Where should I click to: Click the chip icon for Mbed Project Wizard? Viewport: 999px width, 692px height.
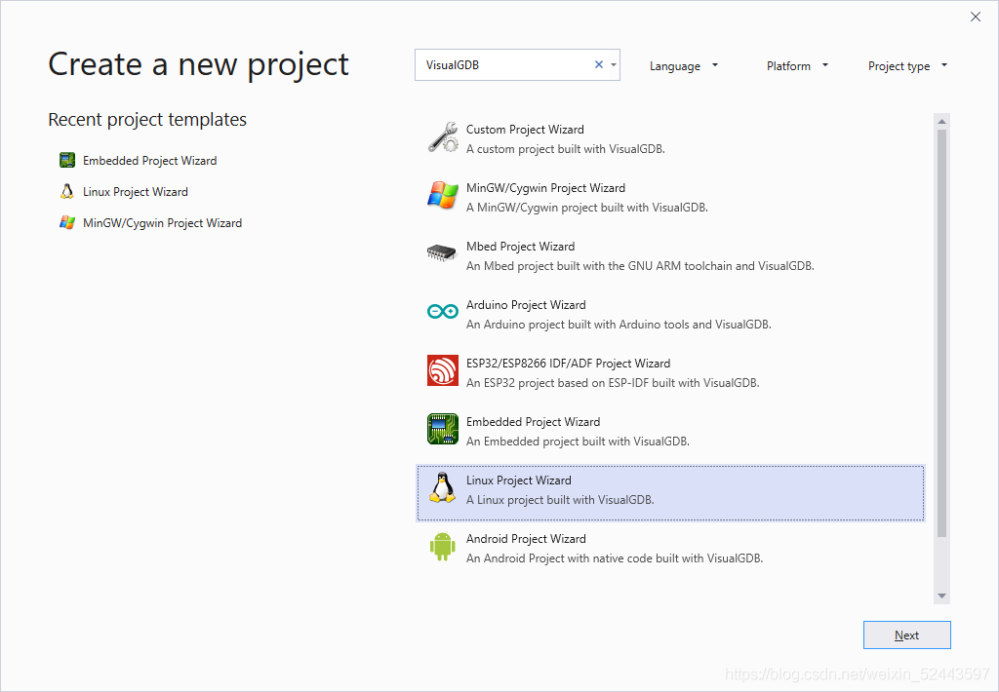point(442,253)
